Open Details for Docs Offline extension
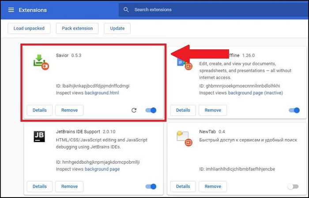Screen dimensions: 309x198 pyautogui.click(x=183, y=110)
